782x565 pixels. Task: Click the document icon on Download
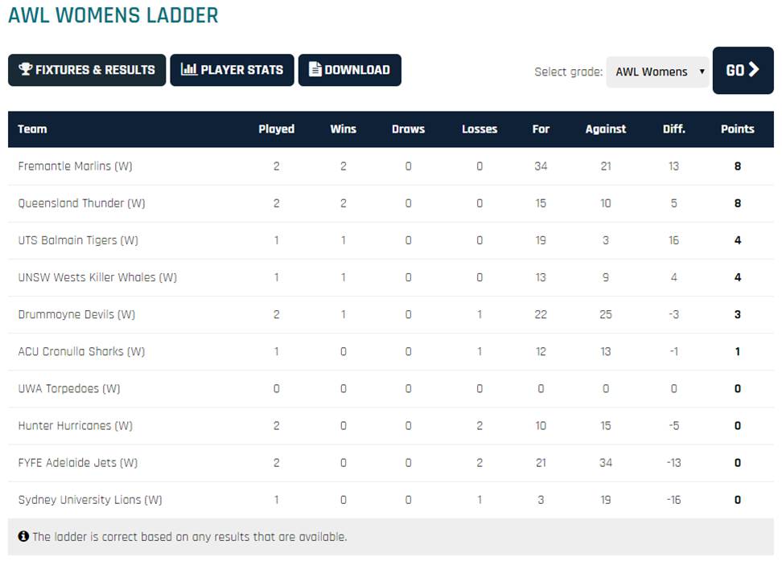pos(315,69)
